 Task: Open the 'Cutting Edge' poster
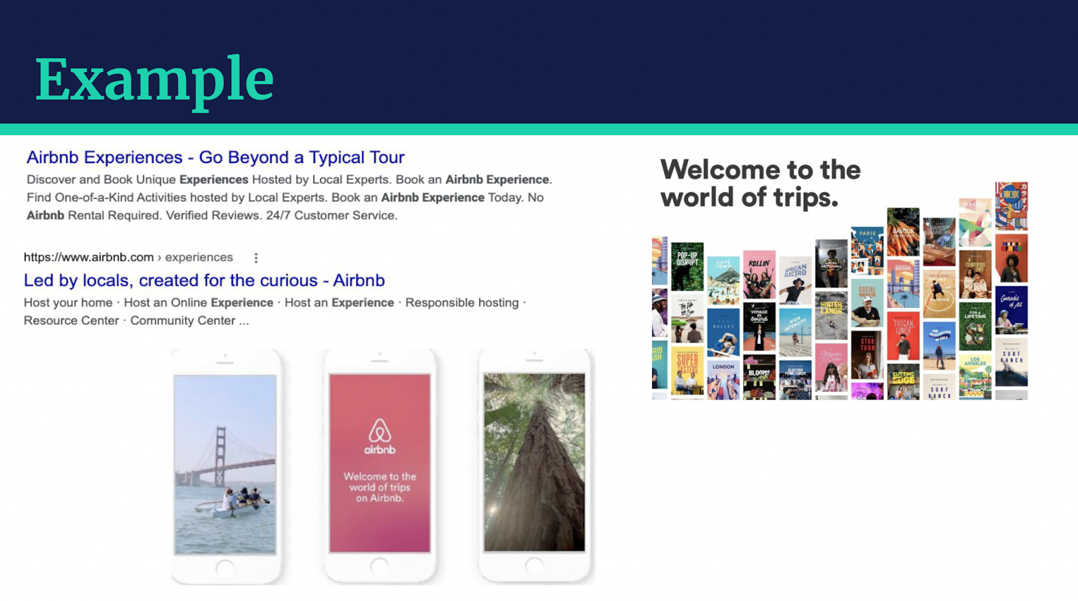[x=903, y=381]
